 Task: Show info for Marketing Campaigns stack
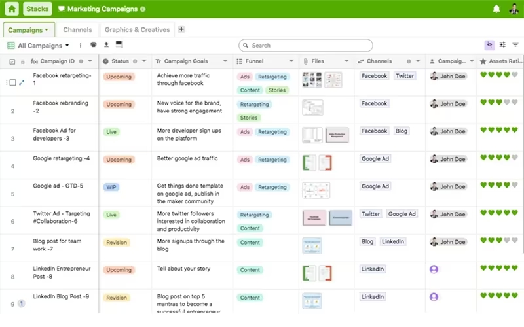click(x=143, y=9)
